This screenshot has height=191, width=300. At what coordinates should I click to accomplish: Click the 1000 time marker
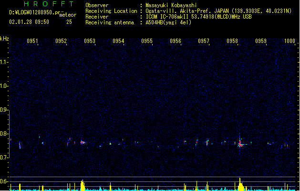[290, 41]
